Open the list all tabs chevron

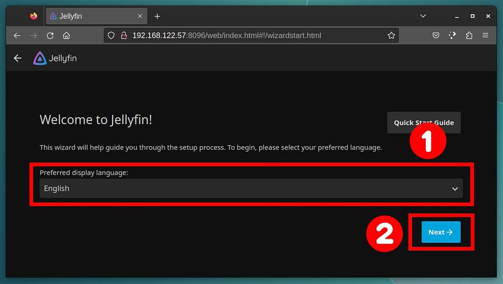click(x=423, y=16)
